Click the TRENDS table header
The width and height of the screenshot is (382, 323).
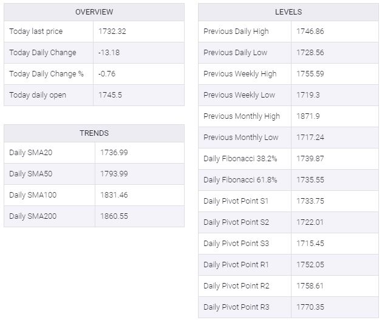click(94, 133)
